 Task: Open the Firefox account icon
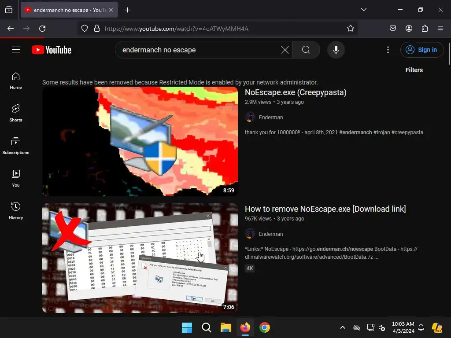pyautogui.click(x=409, y=28)
